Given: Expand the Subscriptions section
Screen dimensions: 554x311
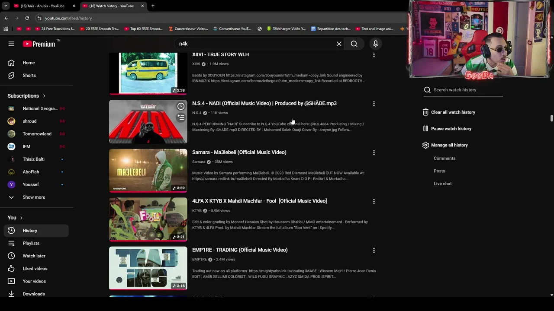Looking at the screenshot, I should click(x=27, y=96).
